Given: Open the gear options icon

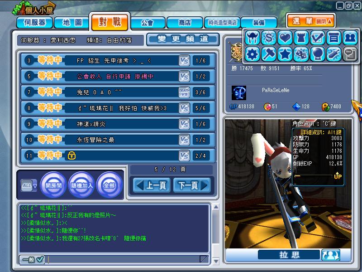Looking at the screenshot, I should [x=252, y=54].
